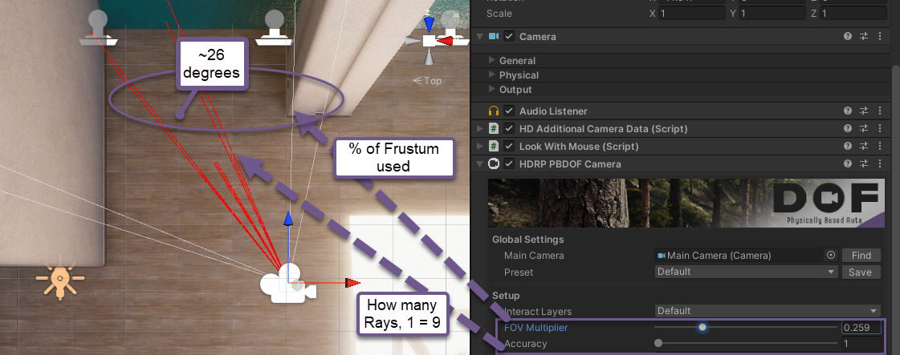Screen dimensions: 900x355
Task: Open help for HDRP PBDOF Camera
Action: [848, 163]
